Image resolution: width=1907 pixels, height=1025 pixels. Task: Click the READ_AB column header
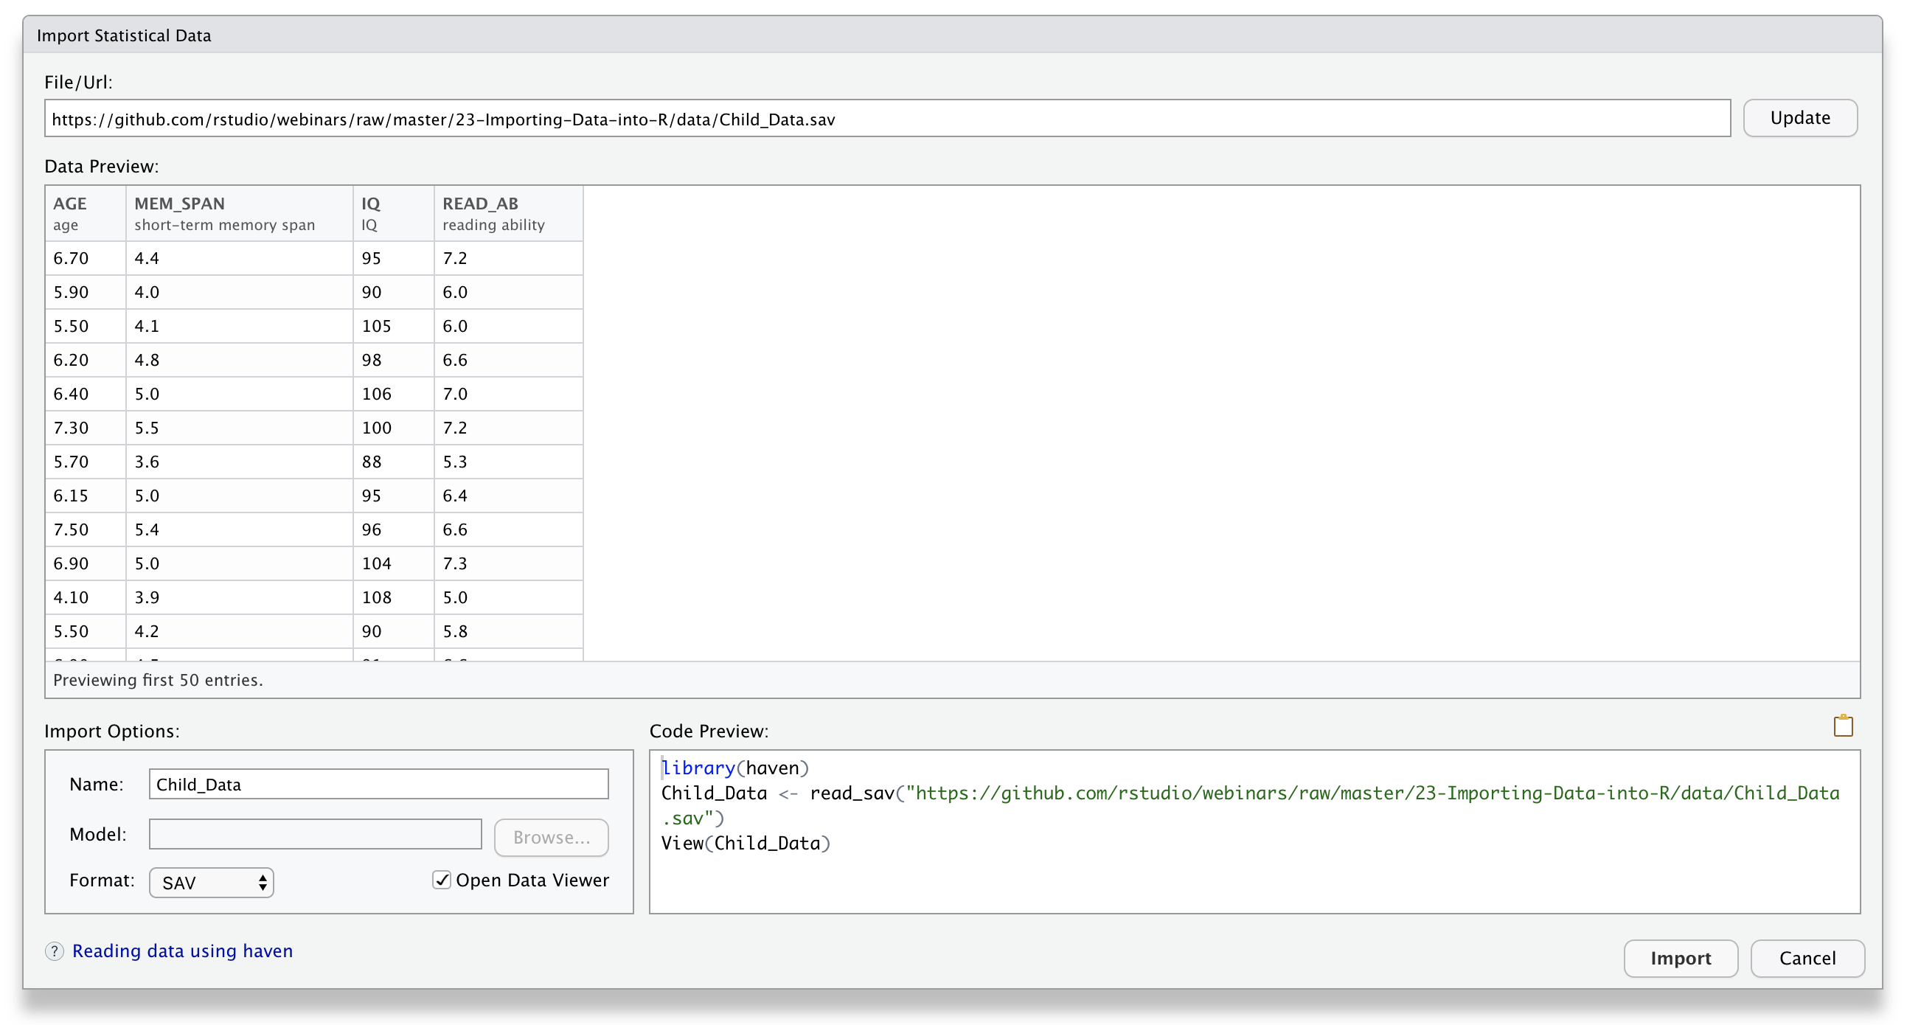pyautogui.click(x=509, y=213)
